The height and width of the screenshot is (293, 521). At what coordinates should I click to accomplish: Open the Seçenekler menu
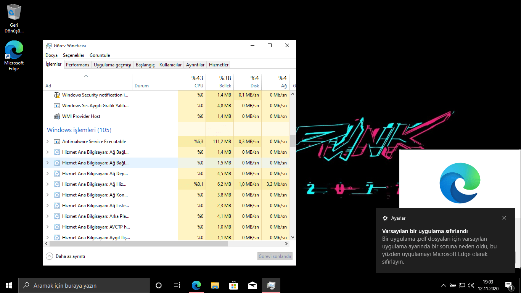(x=74, y=55)
